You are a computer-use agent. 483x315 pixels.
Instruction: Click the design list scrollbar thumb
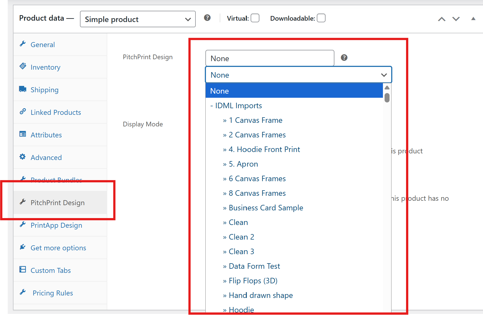(387, 98)
